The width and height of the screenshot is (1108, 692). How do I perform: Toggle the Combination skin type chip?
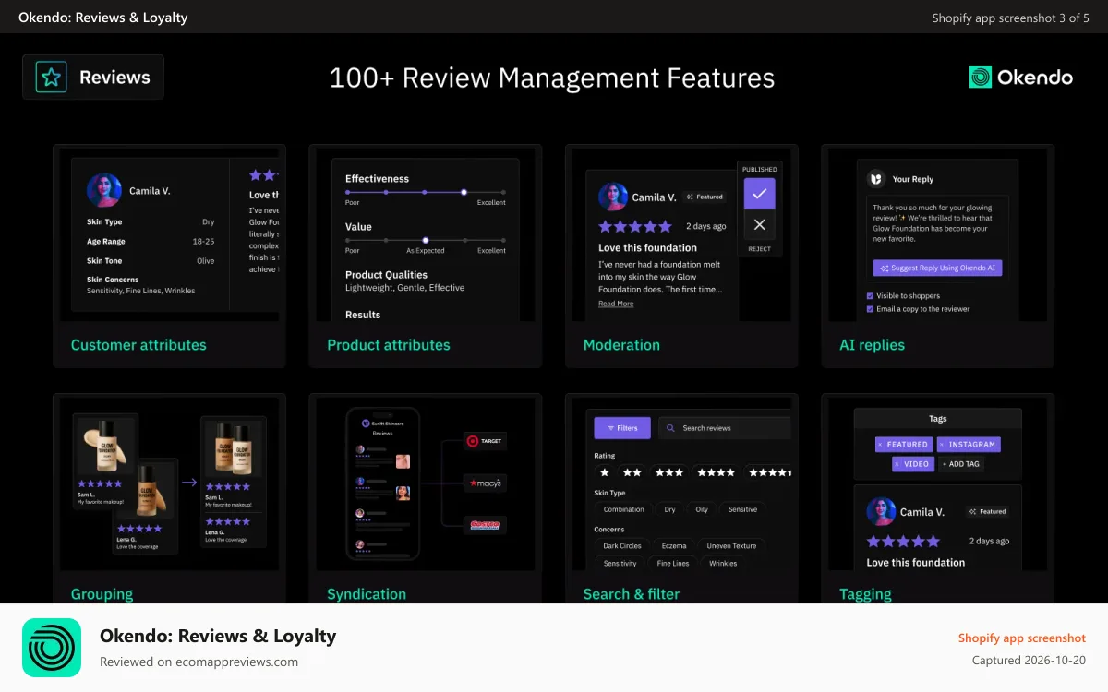click(624, 509)
